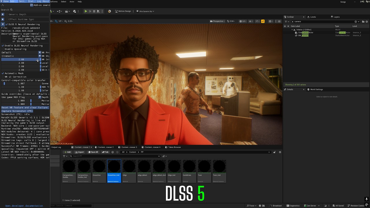
Task: Click the Eject from player icon
Action: [98, 11]
